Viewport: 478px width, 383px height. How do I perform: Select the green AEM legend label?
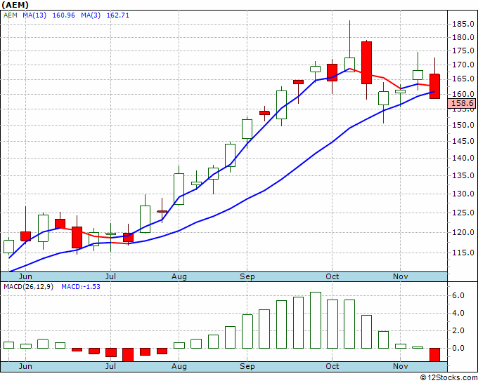11,15
